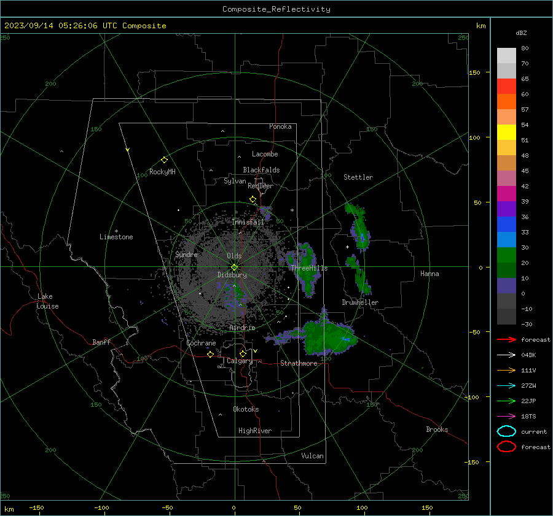Click the green 22JP arrow icon

pyautogui.click(x=506, y=401)
